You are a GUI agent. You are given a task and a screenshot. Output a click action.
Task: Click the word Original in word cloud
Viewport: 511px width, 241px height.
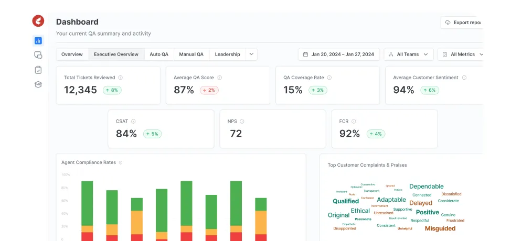click(x=338, y=215)
